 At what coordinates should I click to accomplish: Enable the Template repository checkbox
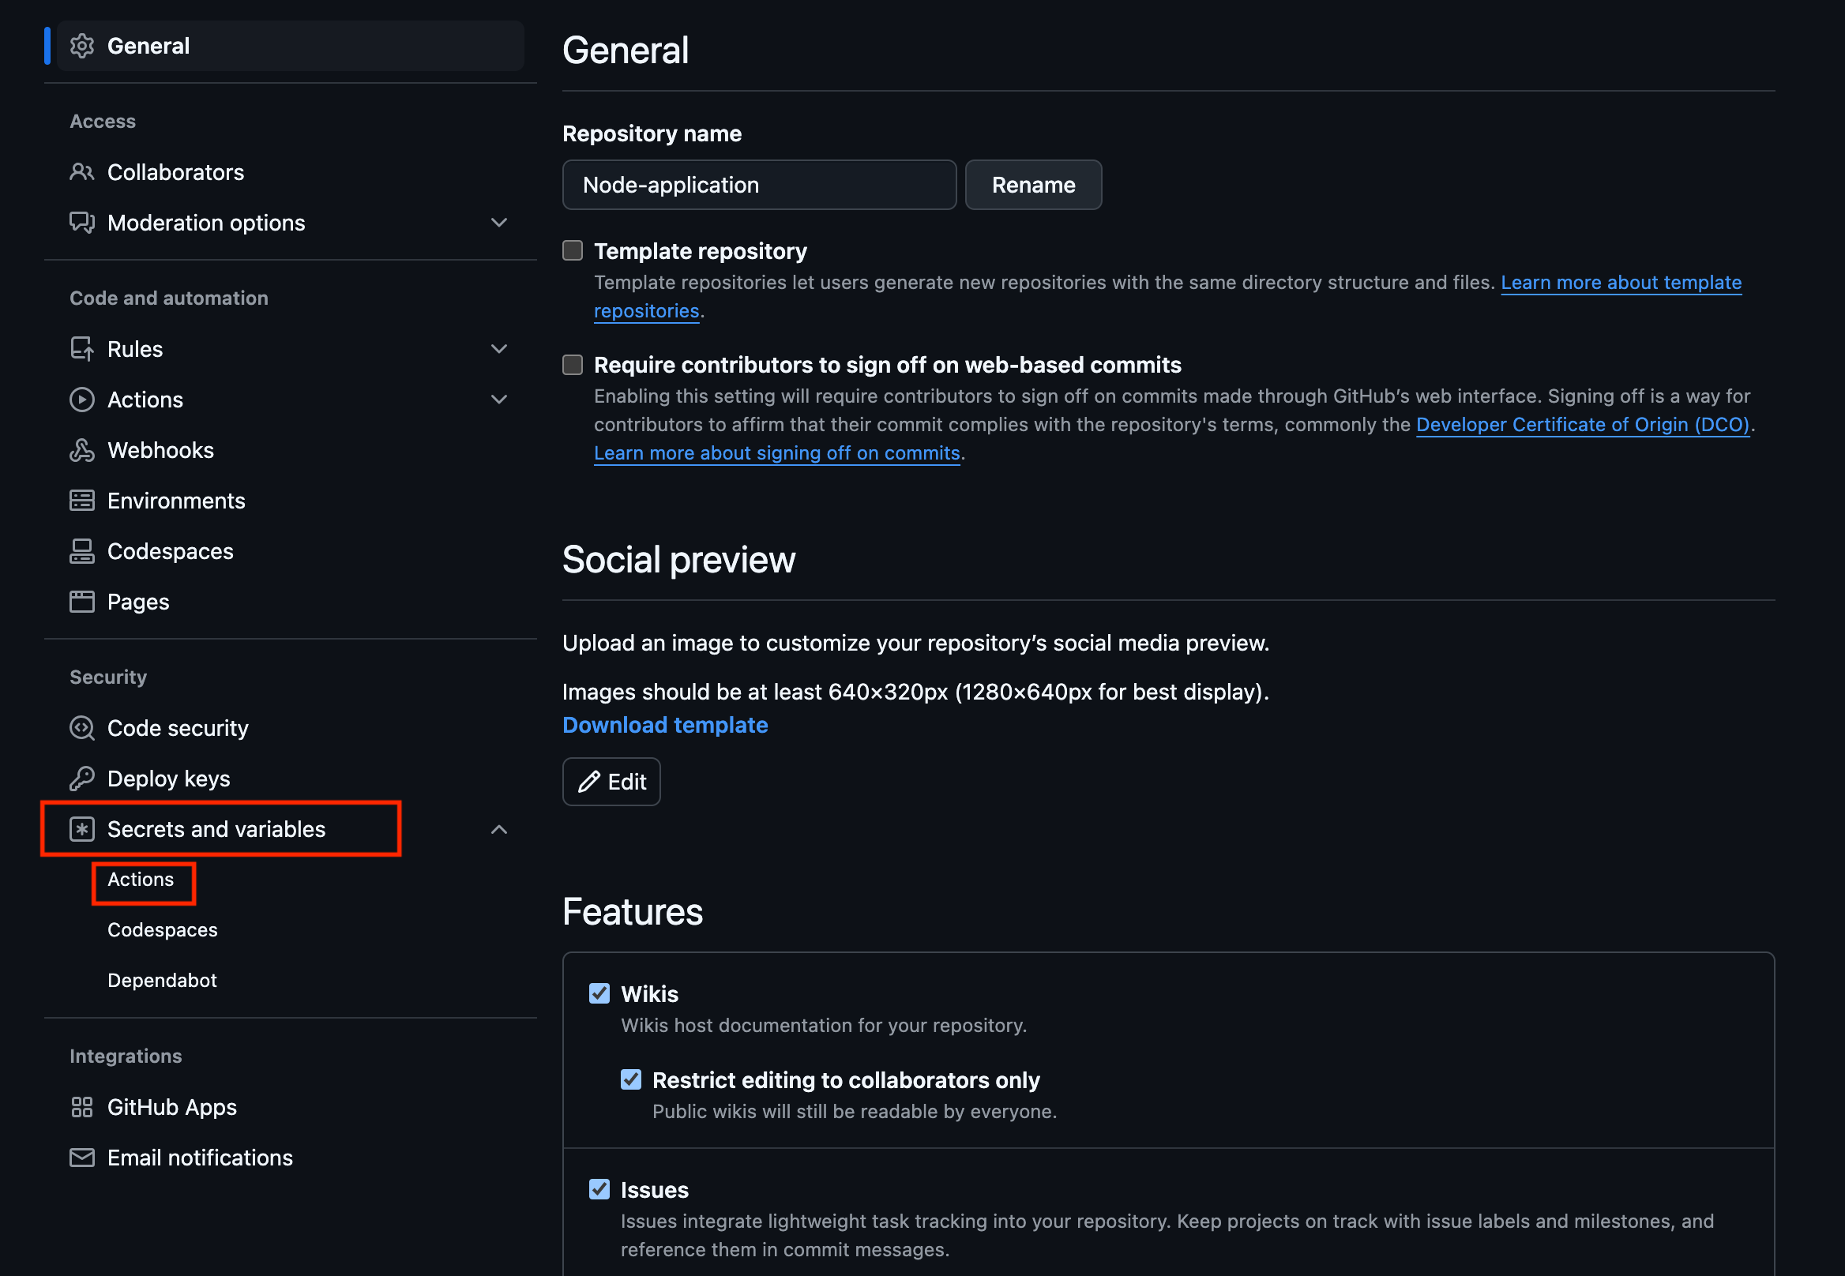pyautogui.click(x=573, y=250)
